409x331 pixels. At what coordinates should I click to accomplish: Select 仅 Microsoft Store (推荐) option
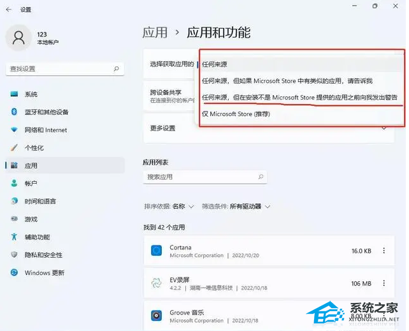click(236, 114)
